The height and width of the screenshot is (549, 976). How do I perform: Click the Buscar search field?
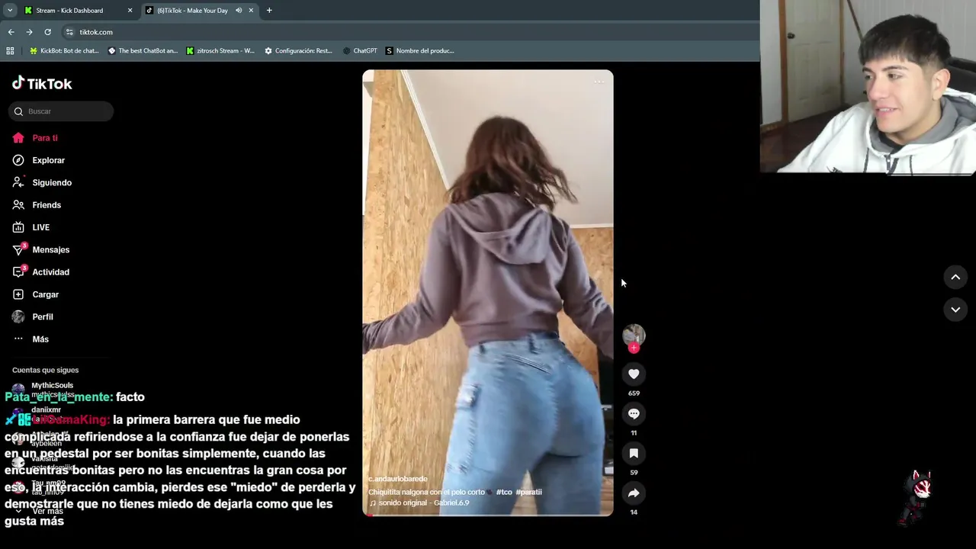(61, 111)
